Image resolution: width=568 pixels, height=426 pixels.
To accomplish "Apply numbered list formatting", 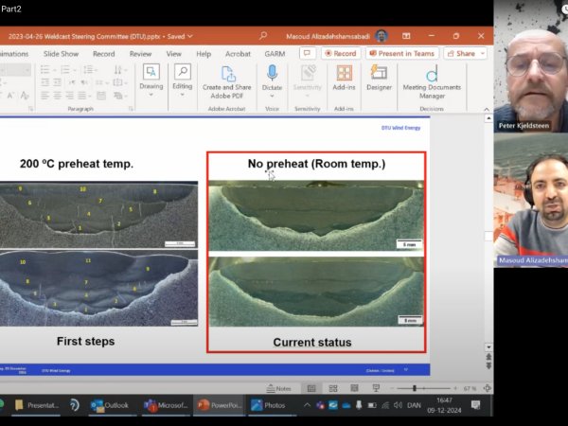I will tap(65, 69).
